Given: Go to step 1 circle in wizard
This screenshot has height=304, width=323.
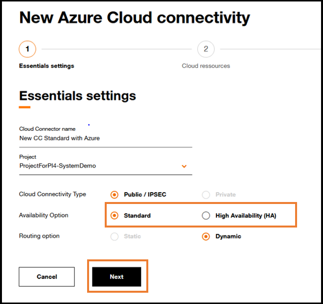Looking at the screenshot, I should 27,49.
